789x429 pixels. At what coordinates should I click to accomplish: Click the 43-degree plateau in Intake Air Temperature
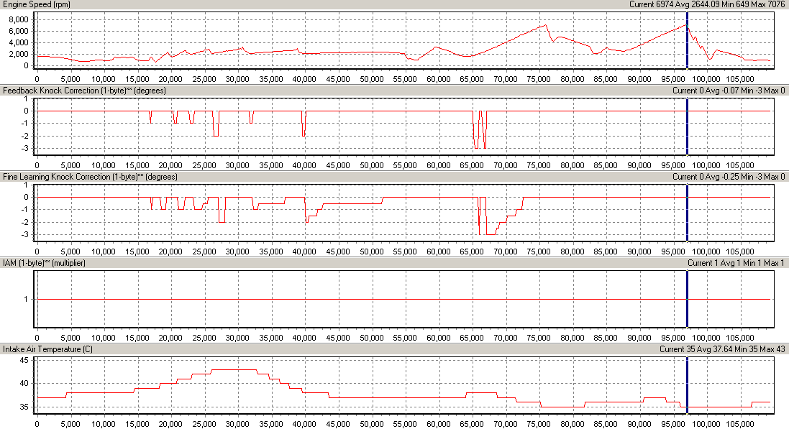tap(234, 369)
